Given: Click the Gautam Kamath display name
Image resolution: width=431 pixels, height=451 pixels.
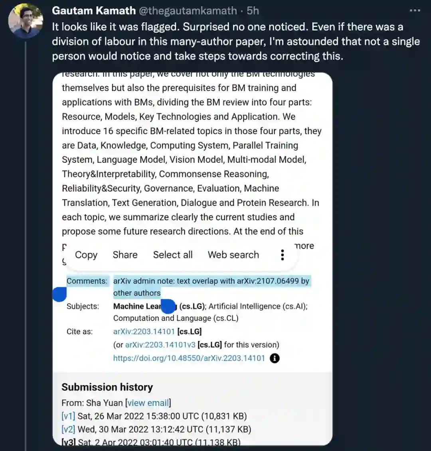Looking at the screenshot, I should (x=94, y=10).
